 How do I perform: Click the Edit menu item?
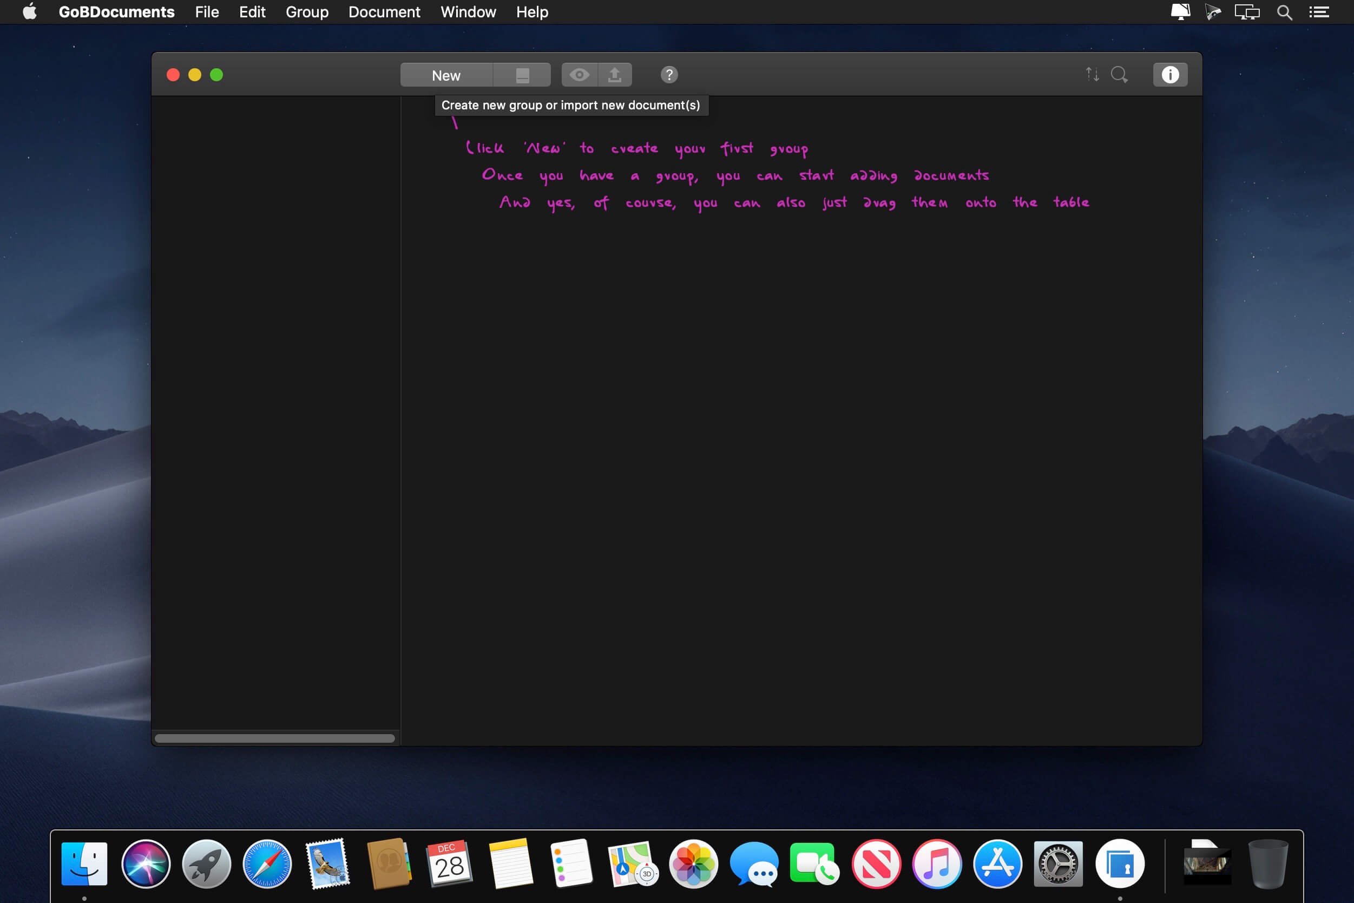[x=252, y=12]
